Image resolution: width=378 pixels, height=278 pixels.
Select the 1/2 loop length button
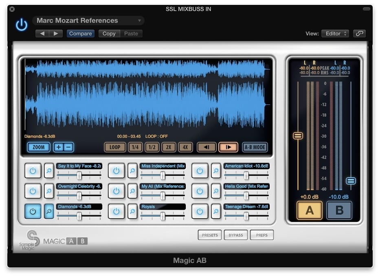[x=152, y=147]
